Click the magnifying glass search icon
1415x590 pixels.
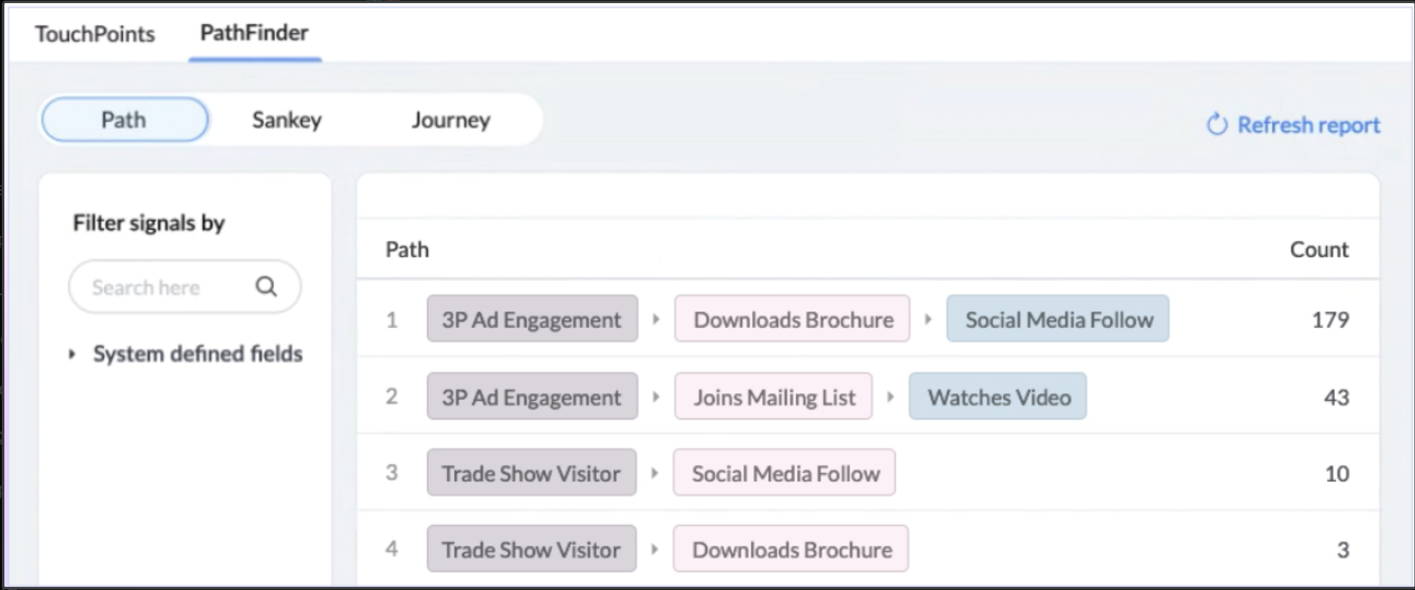click(x=266, y=287)
